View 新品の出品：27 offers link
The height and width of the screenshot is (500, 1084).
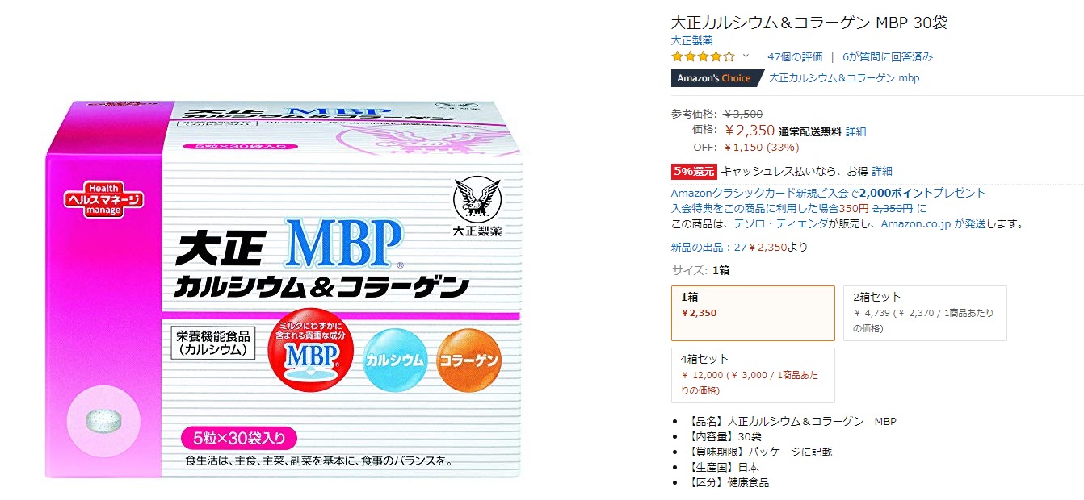coord(739,247)
